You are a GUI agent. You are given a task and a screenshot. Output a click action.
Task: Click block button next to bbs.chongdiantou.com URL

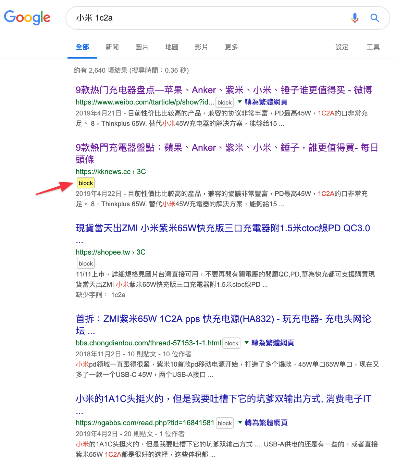(231, 343)
